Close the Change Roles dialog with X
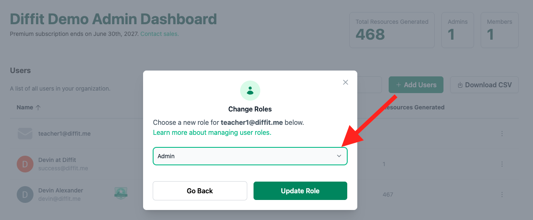This screenshot has width=533, height=220. (346, 82)
